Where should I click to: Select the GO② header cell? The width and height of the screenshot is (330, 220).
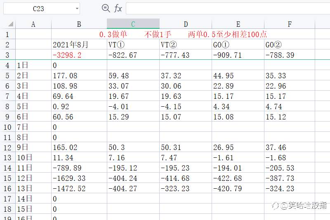click(x=290, y=44)
